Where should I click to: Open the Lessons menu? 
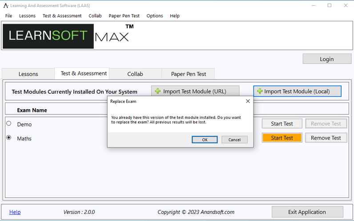coord(27,16)
